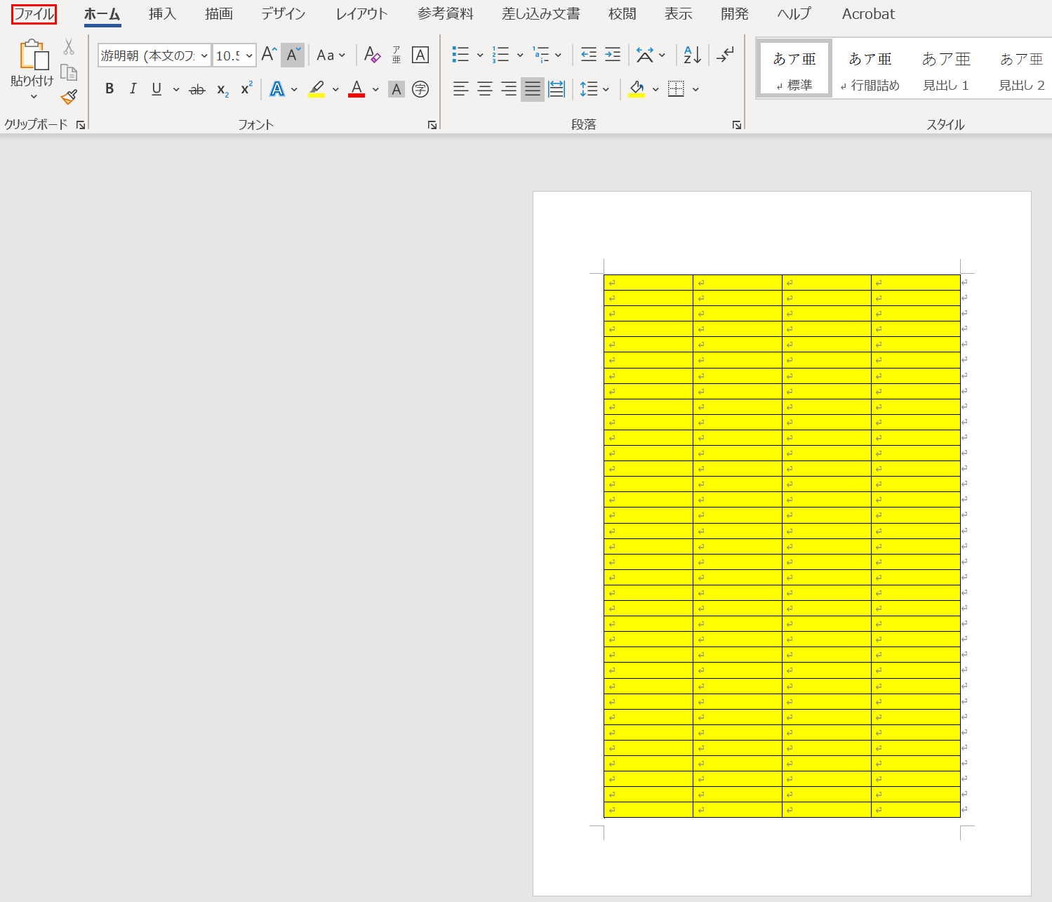The width and height of the screenshot is (1052, 902).
Task: Open the font name dropdown
Action: point(204,55)
